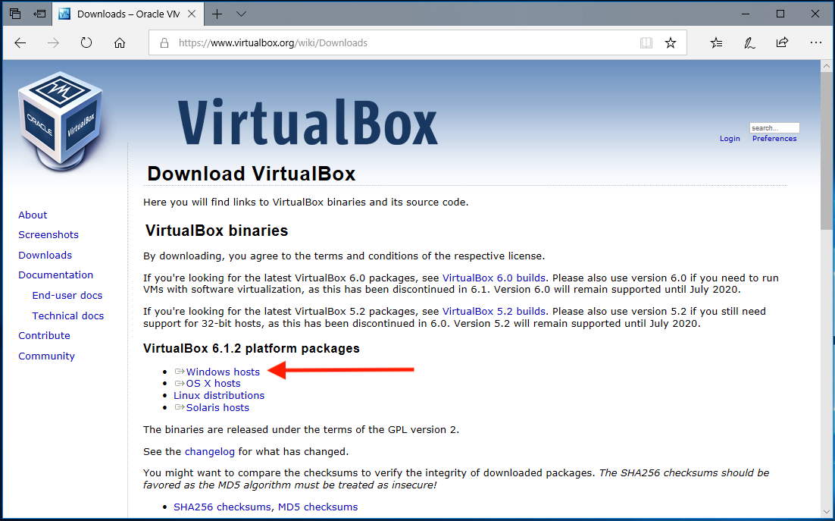Click the Share page icon
The height and width of the screenshot is (521, 835).
click(782, 43)
